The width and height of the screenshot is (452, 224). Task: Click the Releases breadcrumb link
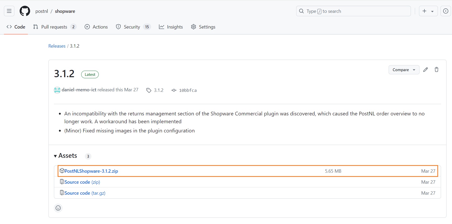coord(57,46)
